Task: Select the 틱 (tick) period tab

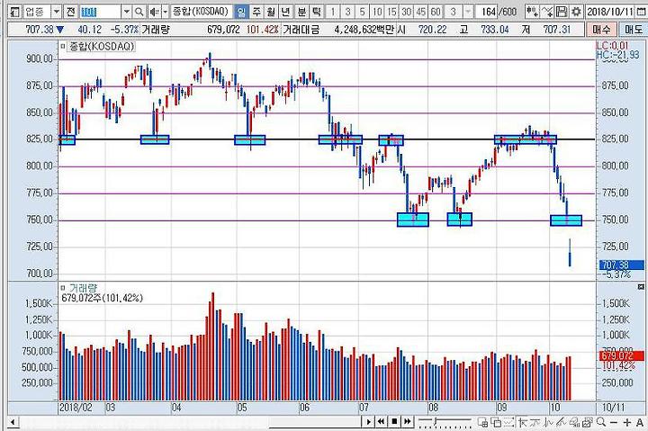Action: [316, 12]
